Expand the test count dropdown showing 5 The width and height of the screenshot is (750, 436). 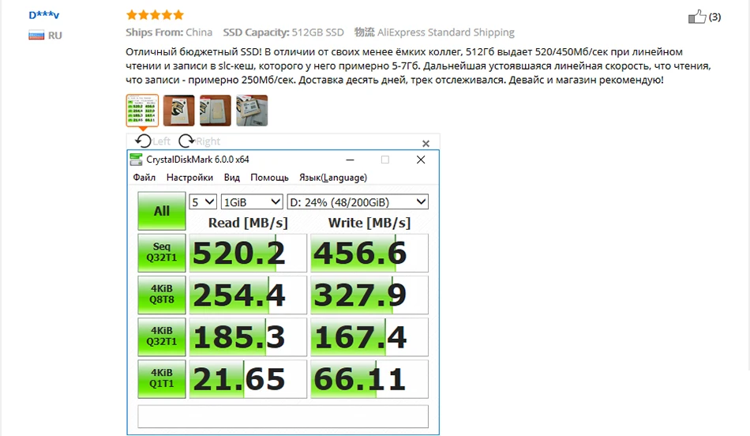[x=203, y=202]
